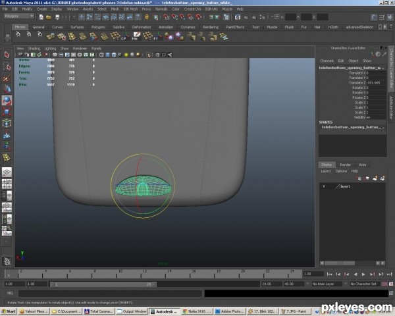This screenshot has height=316, width=395.
Task: Choose the Lasso select tool
Action: [7, 66]
